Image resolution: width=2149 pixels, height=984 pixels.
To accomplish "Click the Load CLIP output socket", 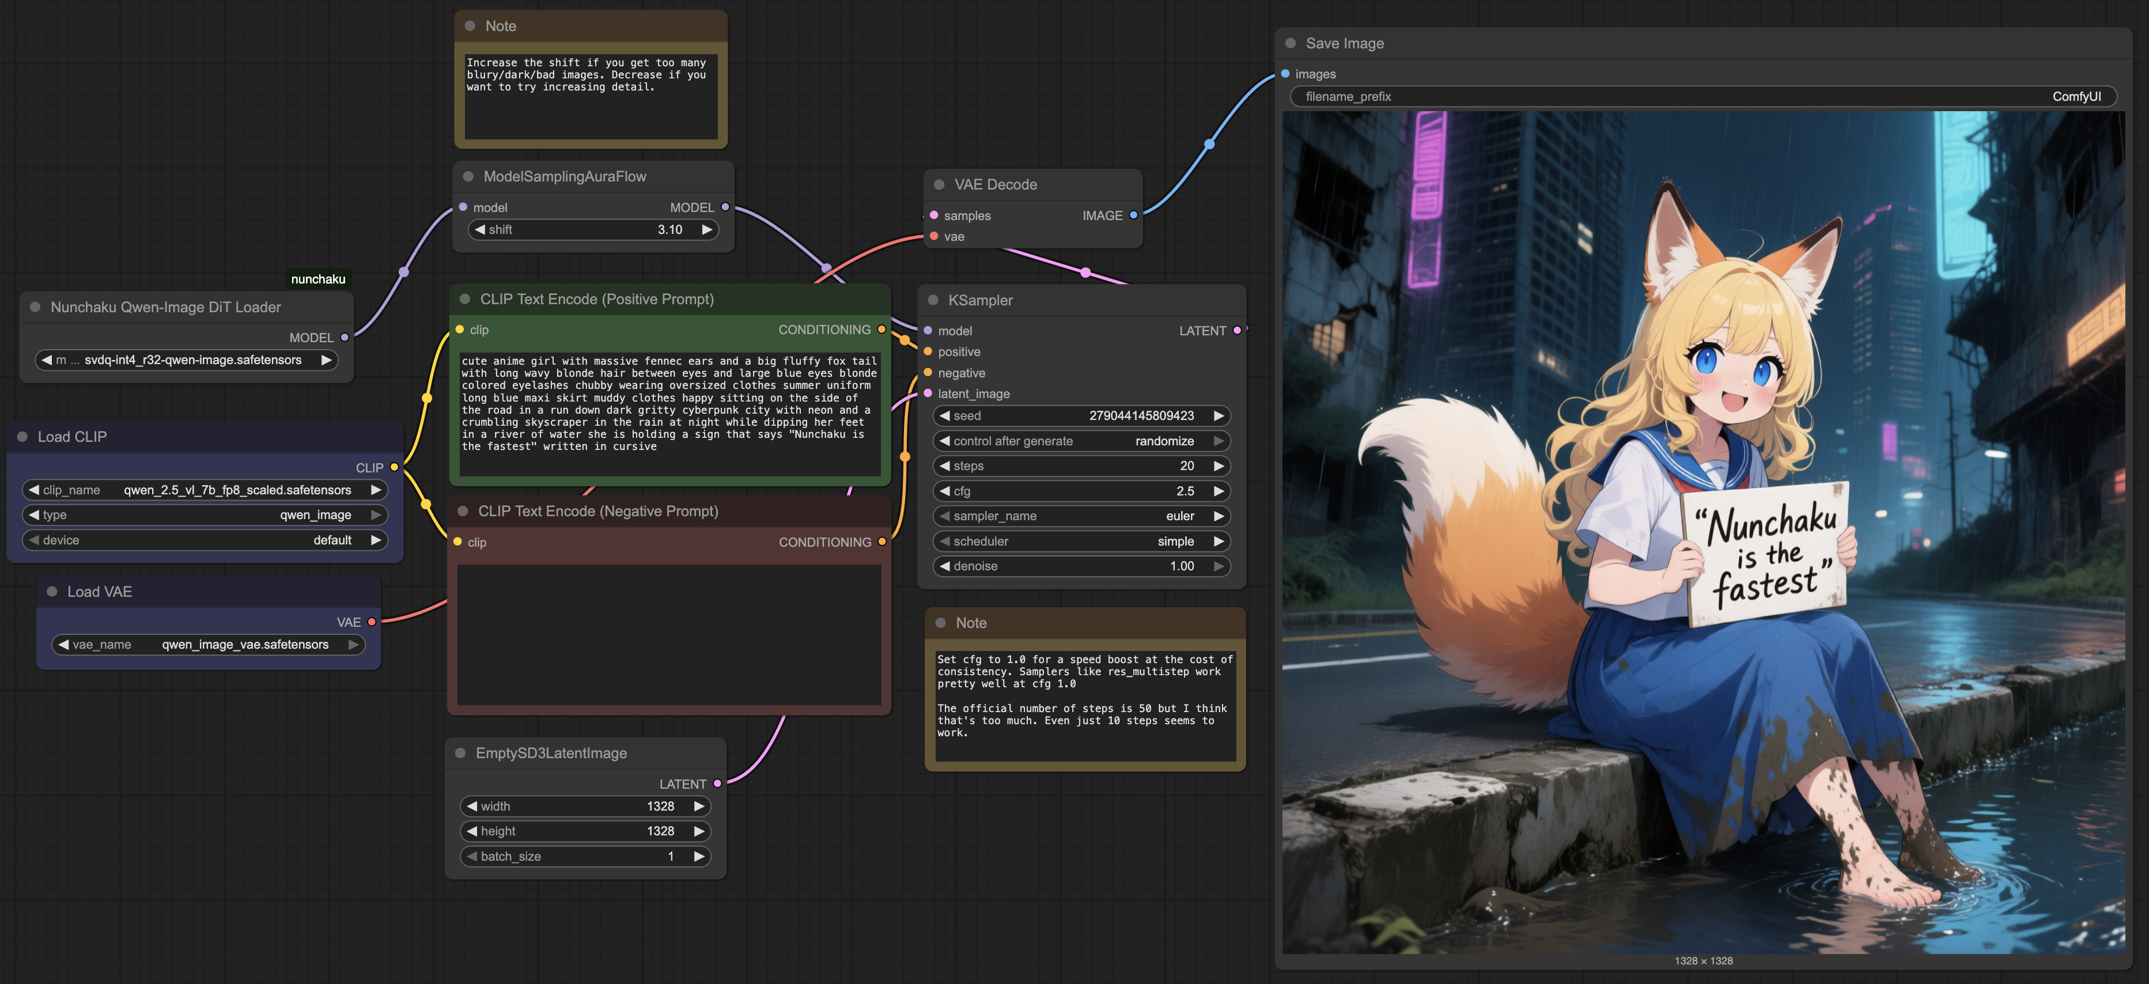I will (x=394, y=467).
